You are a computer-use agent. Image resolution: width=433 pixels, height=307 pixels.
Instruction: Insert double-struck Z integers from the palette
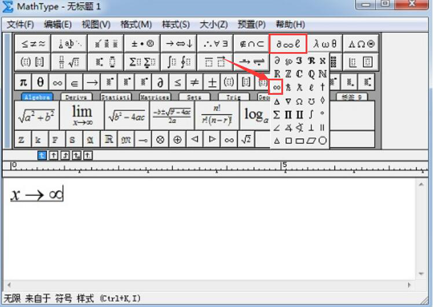[288, 74]
